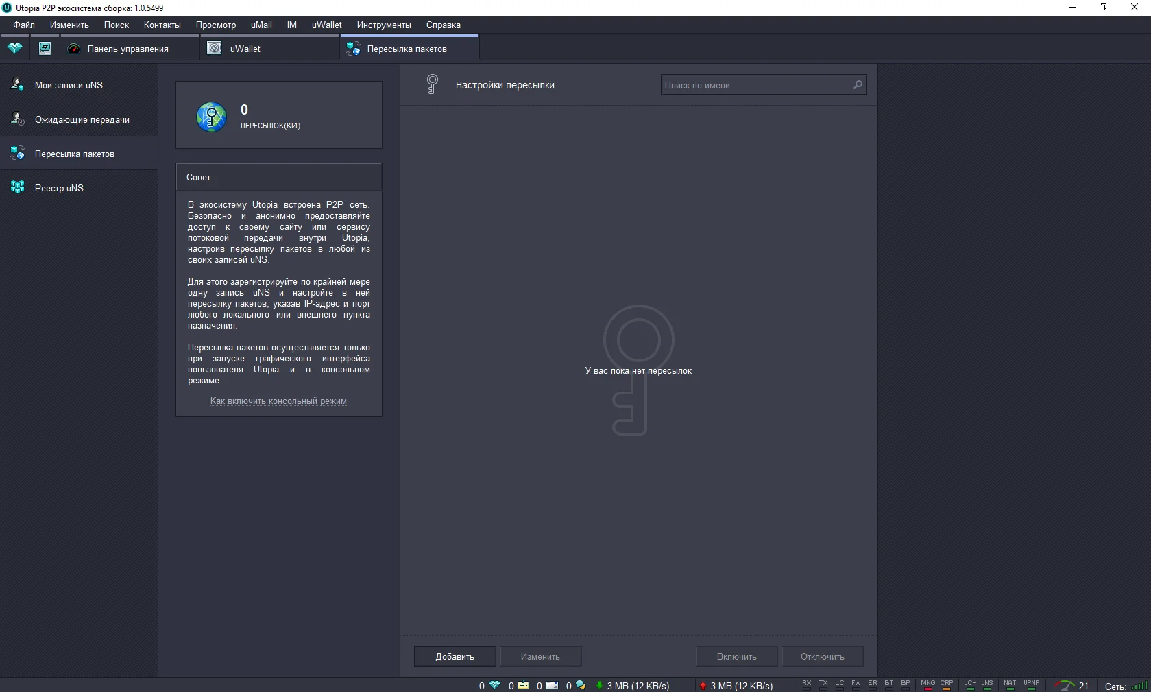Click the UPNP status indicator
Screen dimensions: 1151x692
click(1031, 684)
